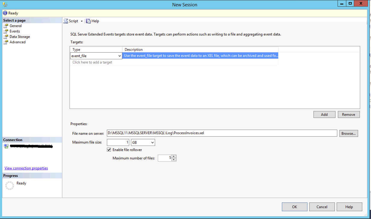Decrease maximum number of files
The height and width of the screenshot is (219, 371).
[174, 159]
